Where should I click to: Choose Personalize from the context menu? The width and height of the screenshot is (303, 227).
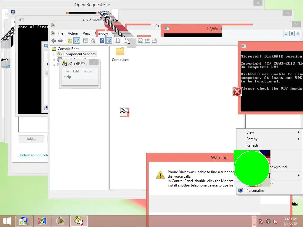(x=255, y=191)
